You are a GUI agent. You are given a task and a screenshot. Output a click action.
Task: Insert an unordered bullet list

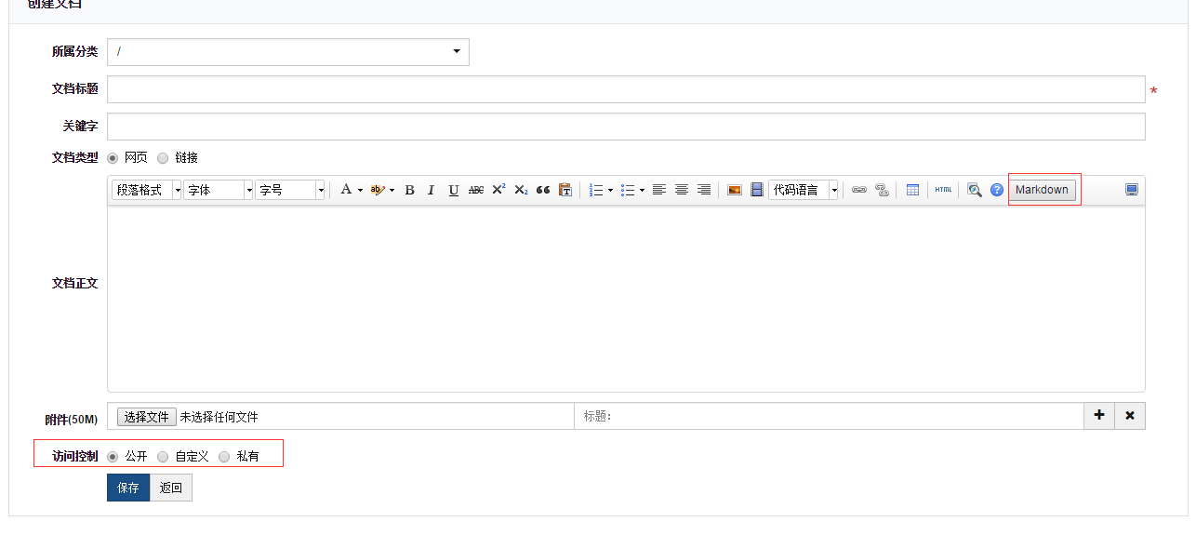[x=628, y=190]
